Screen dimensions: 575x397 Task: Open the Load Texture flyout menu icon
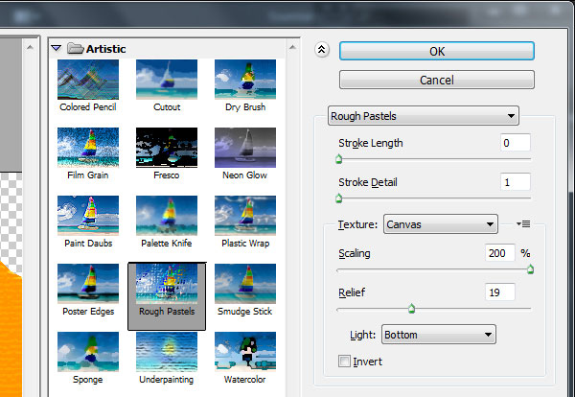pyautogui.click(x=523, y=223)
